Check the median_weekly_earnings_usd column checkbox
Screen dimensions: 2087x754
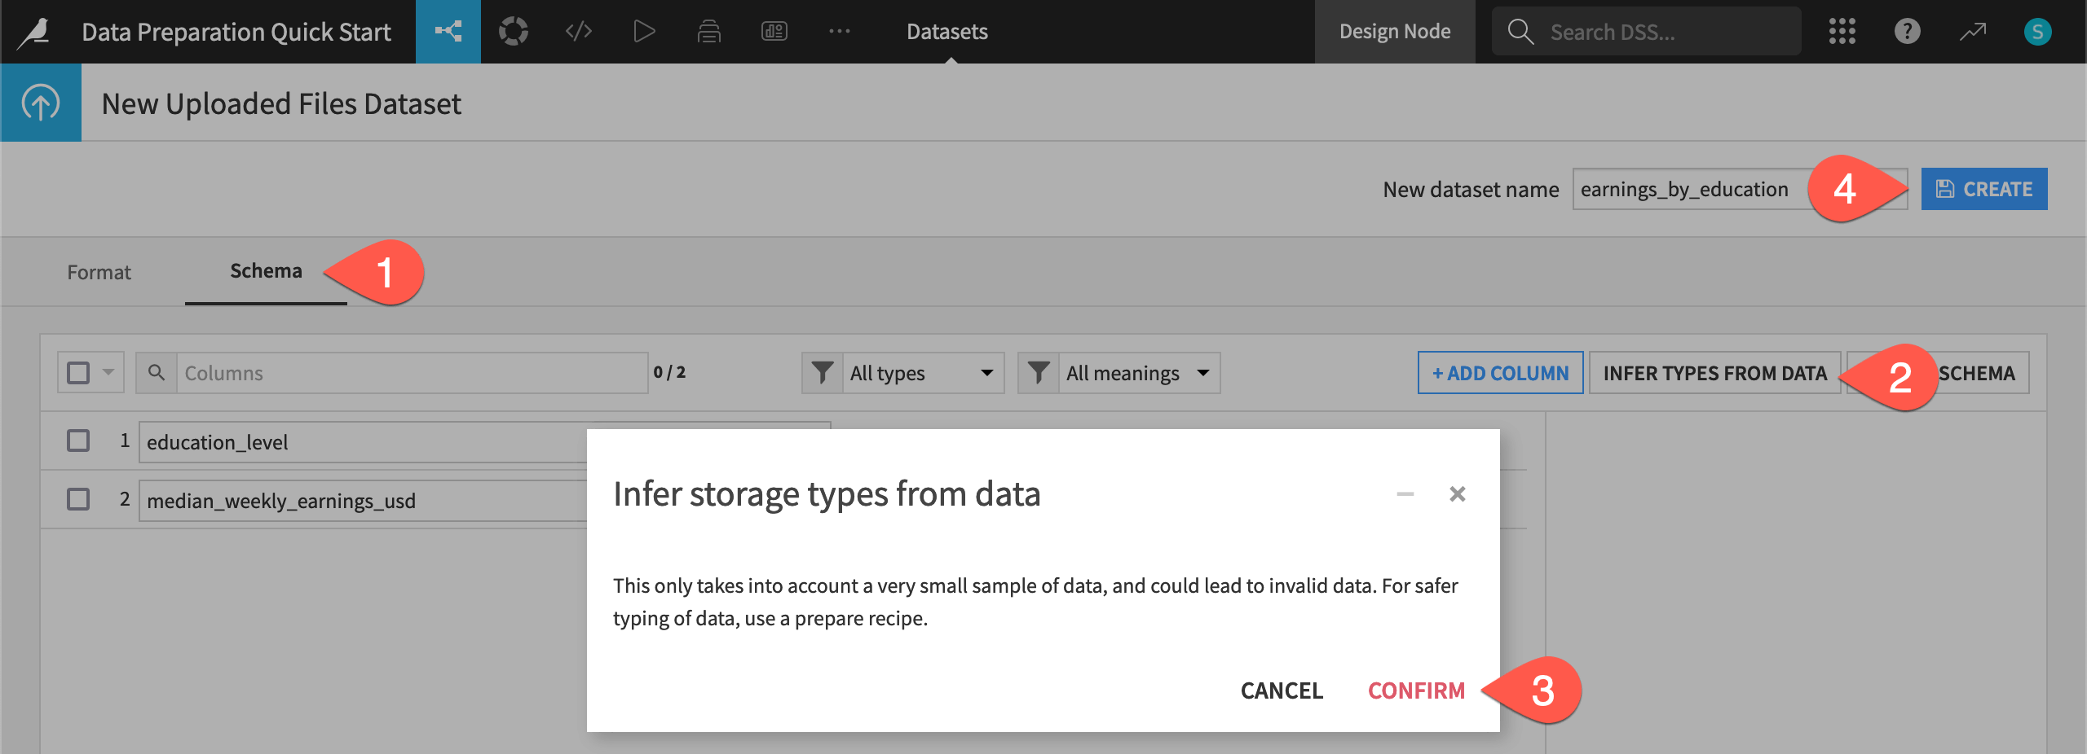pos(78,499)
